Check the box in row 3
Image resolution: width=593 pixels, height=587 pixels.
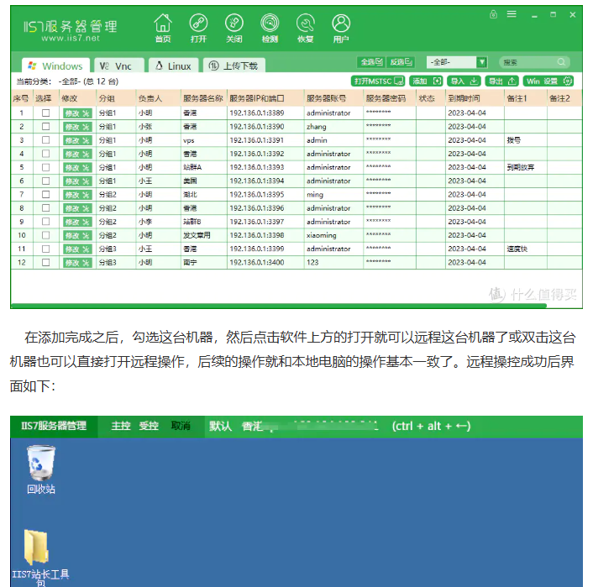[x=45, y=140]
